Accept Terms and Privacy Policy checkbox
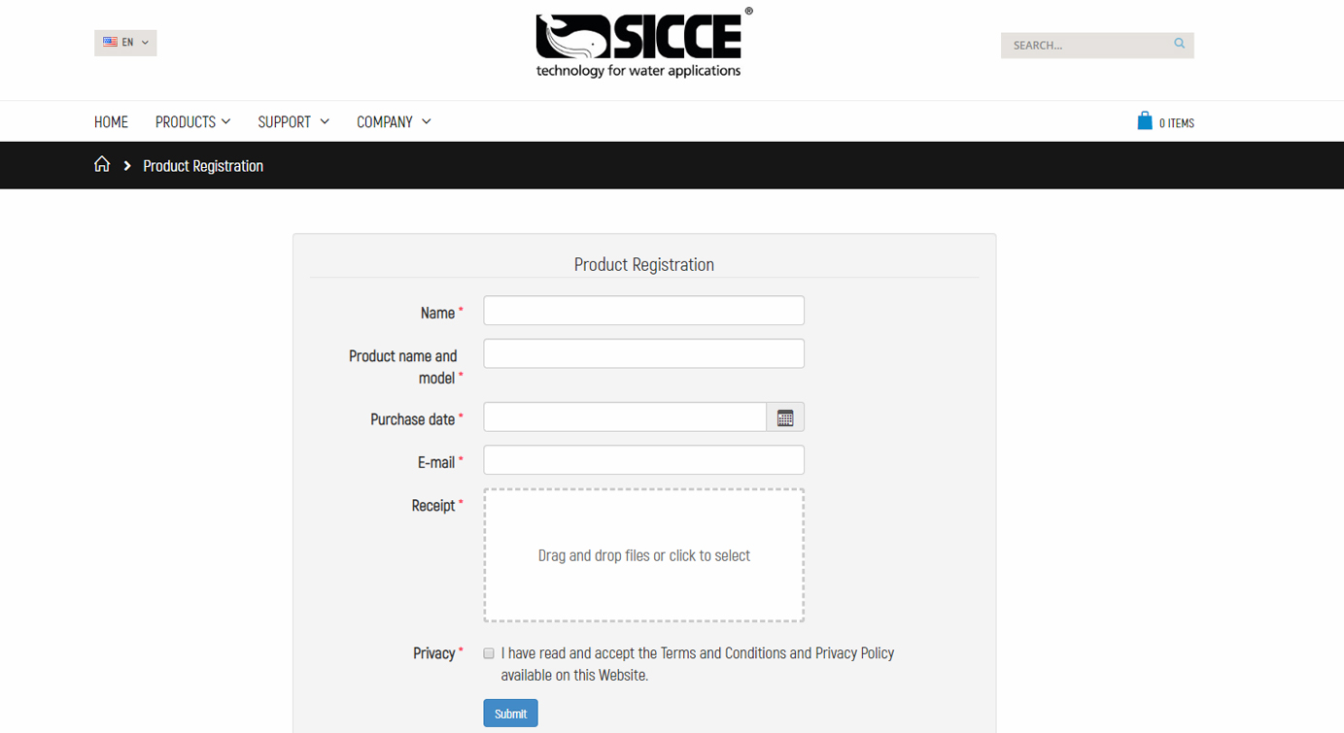 pos(489,653)
